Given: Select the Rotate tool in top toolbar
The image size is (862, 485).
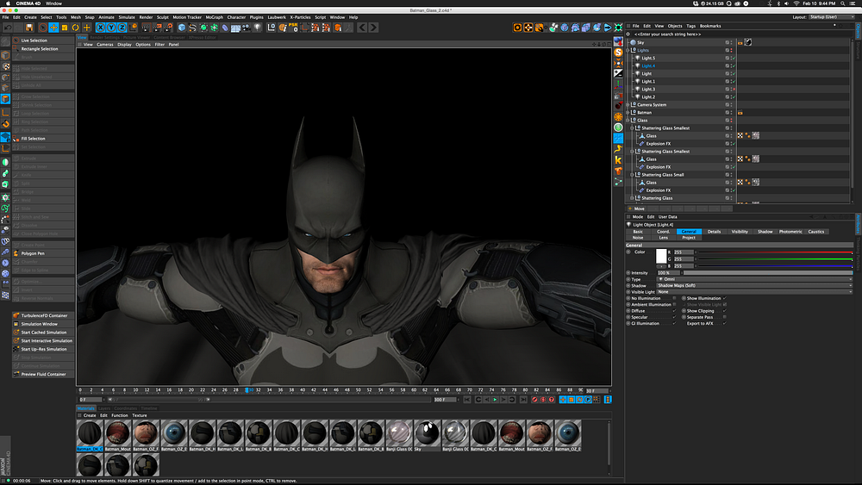Looking at the screenshot, I should [75, 28].
